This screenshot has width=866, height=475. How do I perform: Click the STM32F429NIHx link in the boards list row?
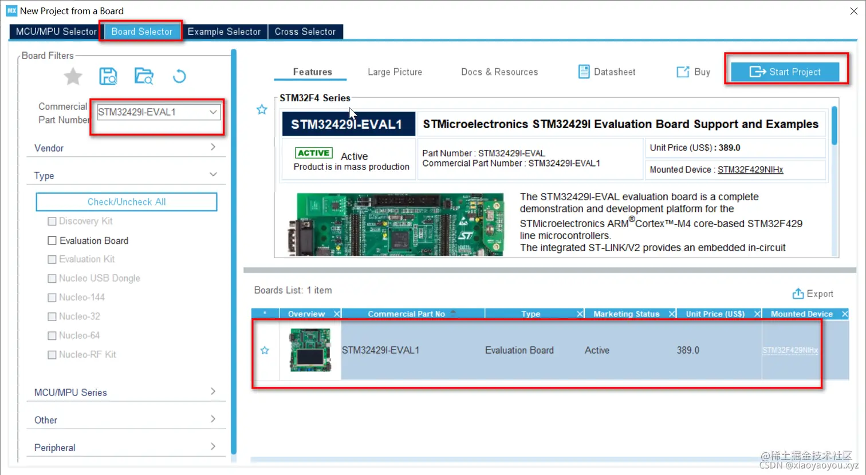(790, 350)
